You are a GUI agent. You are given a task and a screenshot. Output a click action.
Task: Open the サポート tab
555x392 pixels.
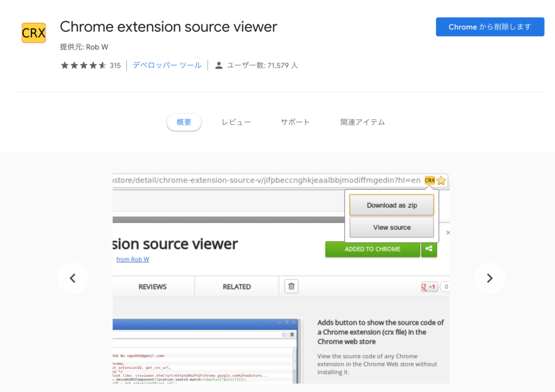[x=295, y=122]
